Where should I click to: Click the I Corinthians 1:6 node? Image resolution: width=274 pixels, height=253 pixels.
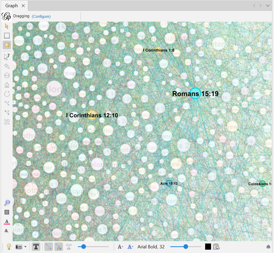pos(158,50)
